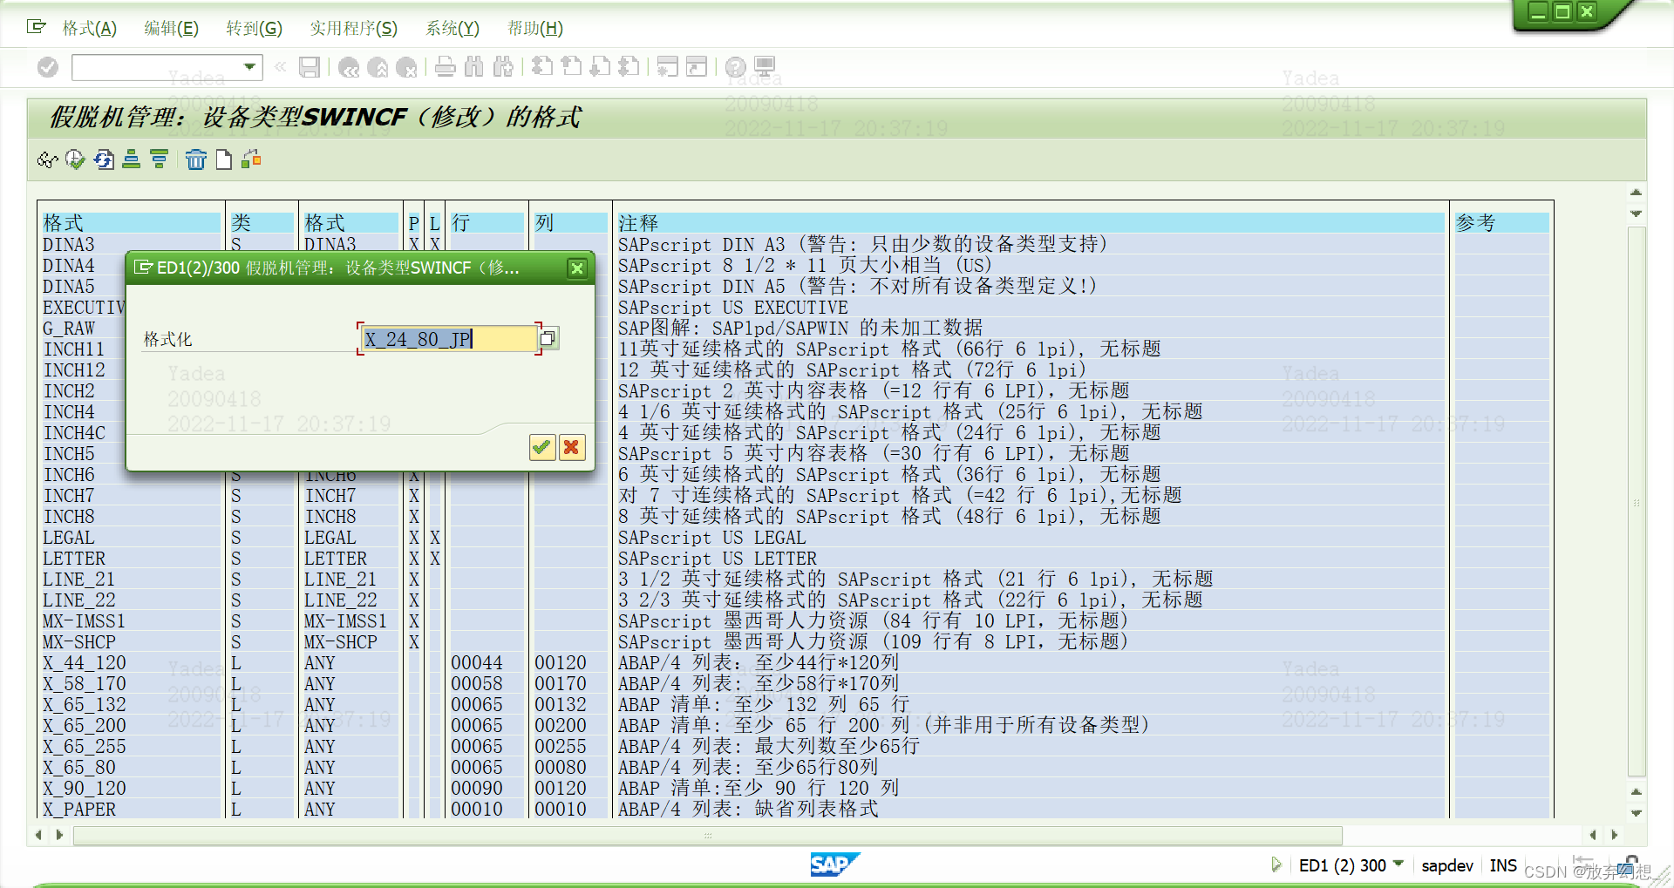Click the Print icon
The width and height of the screenshot is (1674, 888).
[x=446, y=67]
